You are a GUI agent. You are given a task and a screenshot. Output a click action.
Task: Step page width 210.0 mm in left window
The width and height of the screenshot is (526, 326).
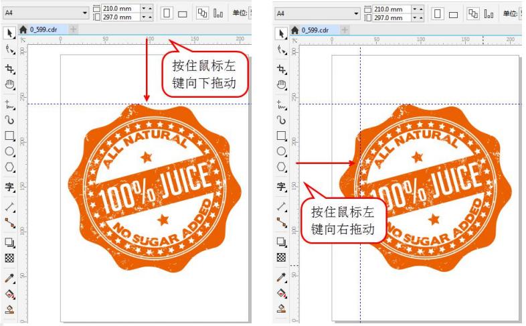[x=147, y=8]
